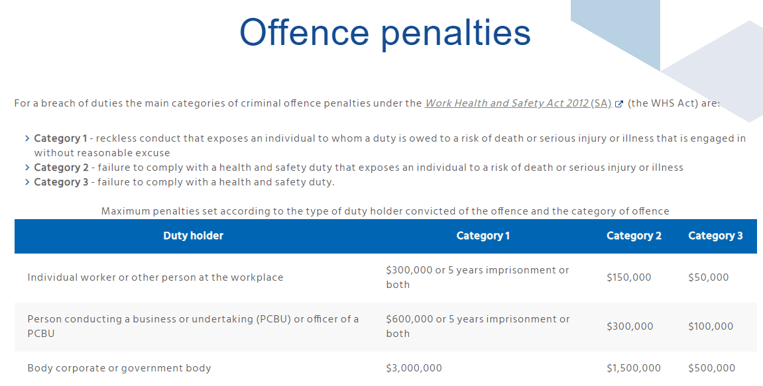Click the $50,000 Category 3 penalty
This screenshot has width=763, height=386.
pyautogui.click(x=709, y=277)
